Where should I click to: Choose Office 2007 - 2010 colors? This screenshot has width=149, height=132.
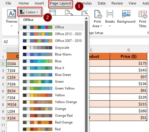click(x=51, y=41)
